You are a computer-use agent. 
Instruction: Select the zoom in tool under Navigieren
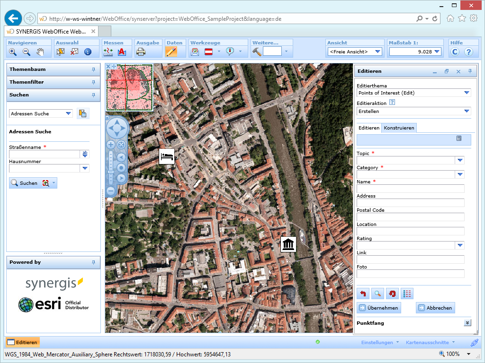click(13, 52)
